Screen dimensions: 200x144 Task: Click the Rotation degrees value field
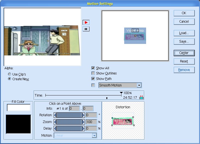(x=91, y=115)
